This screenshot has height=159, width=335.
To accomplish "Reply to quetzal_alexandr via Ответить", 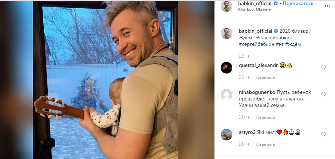I will click(265, 77).
